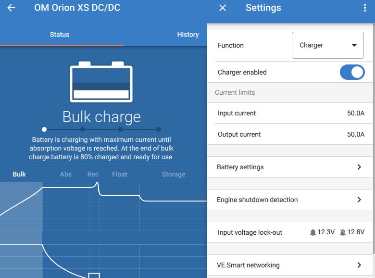The image size is (375, 278).
Task: Switch to the History tab
Action: coord(188,35)
